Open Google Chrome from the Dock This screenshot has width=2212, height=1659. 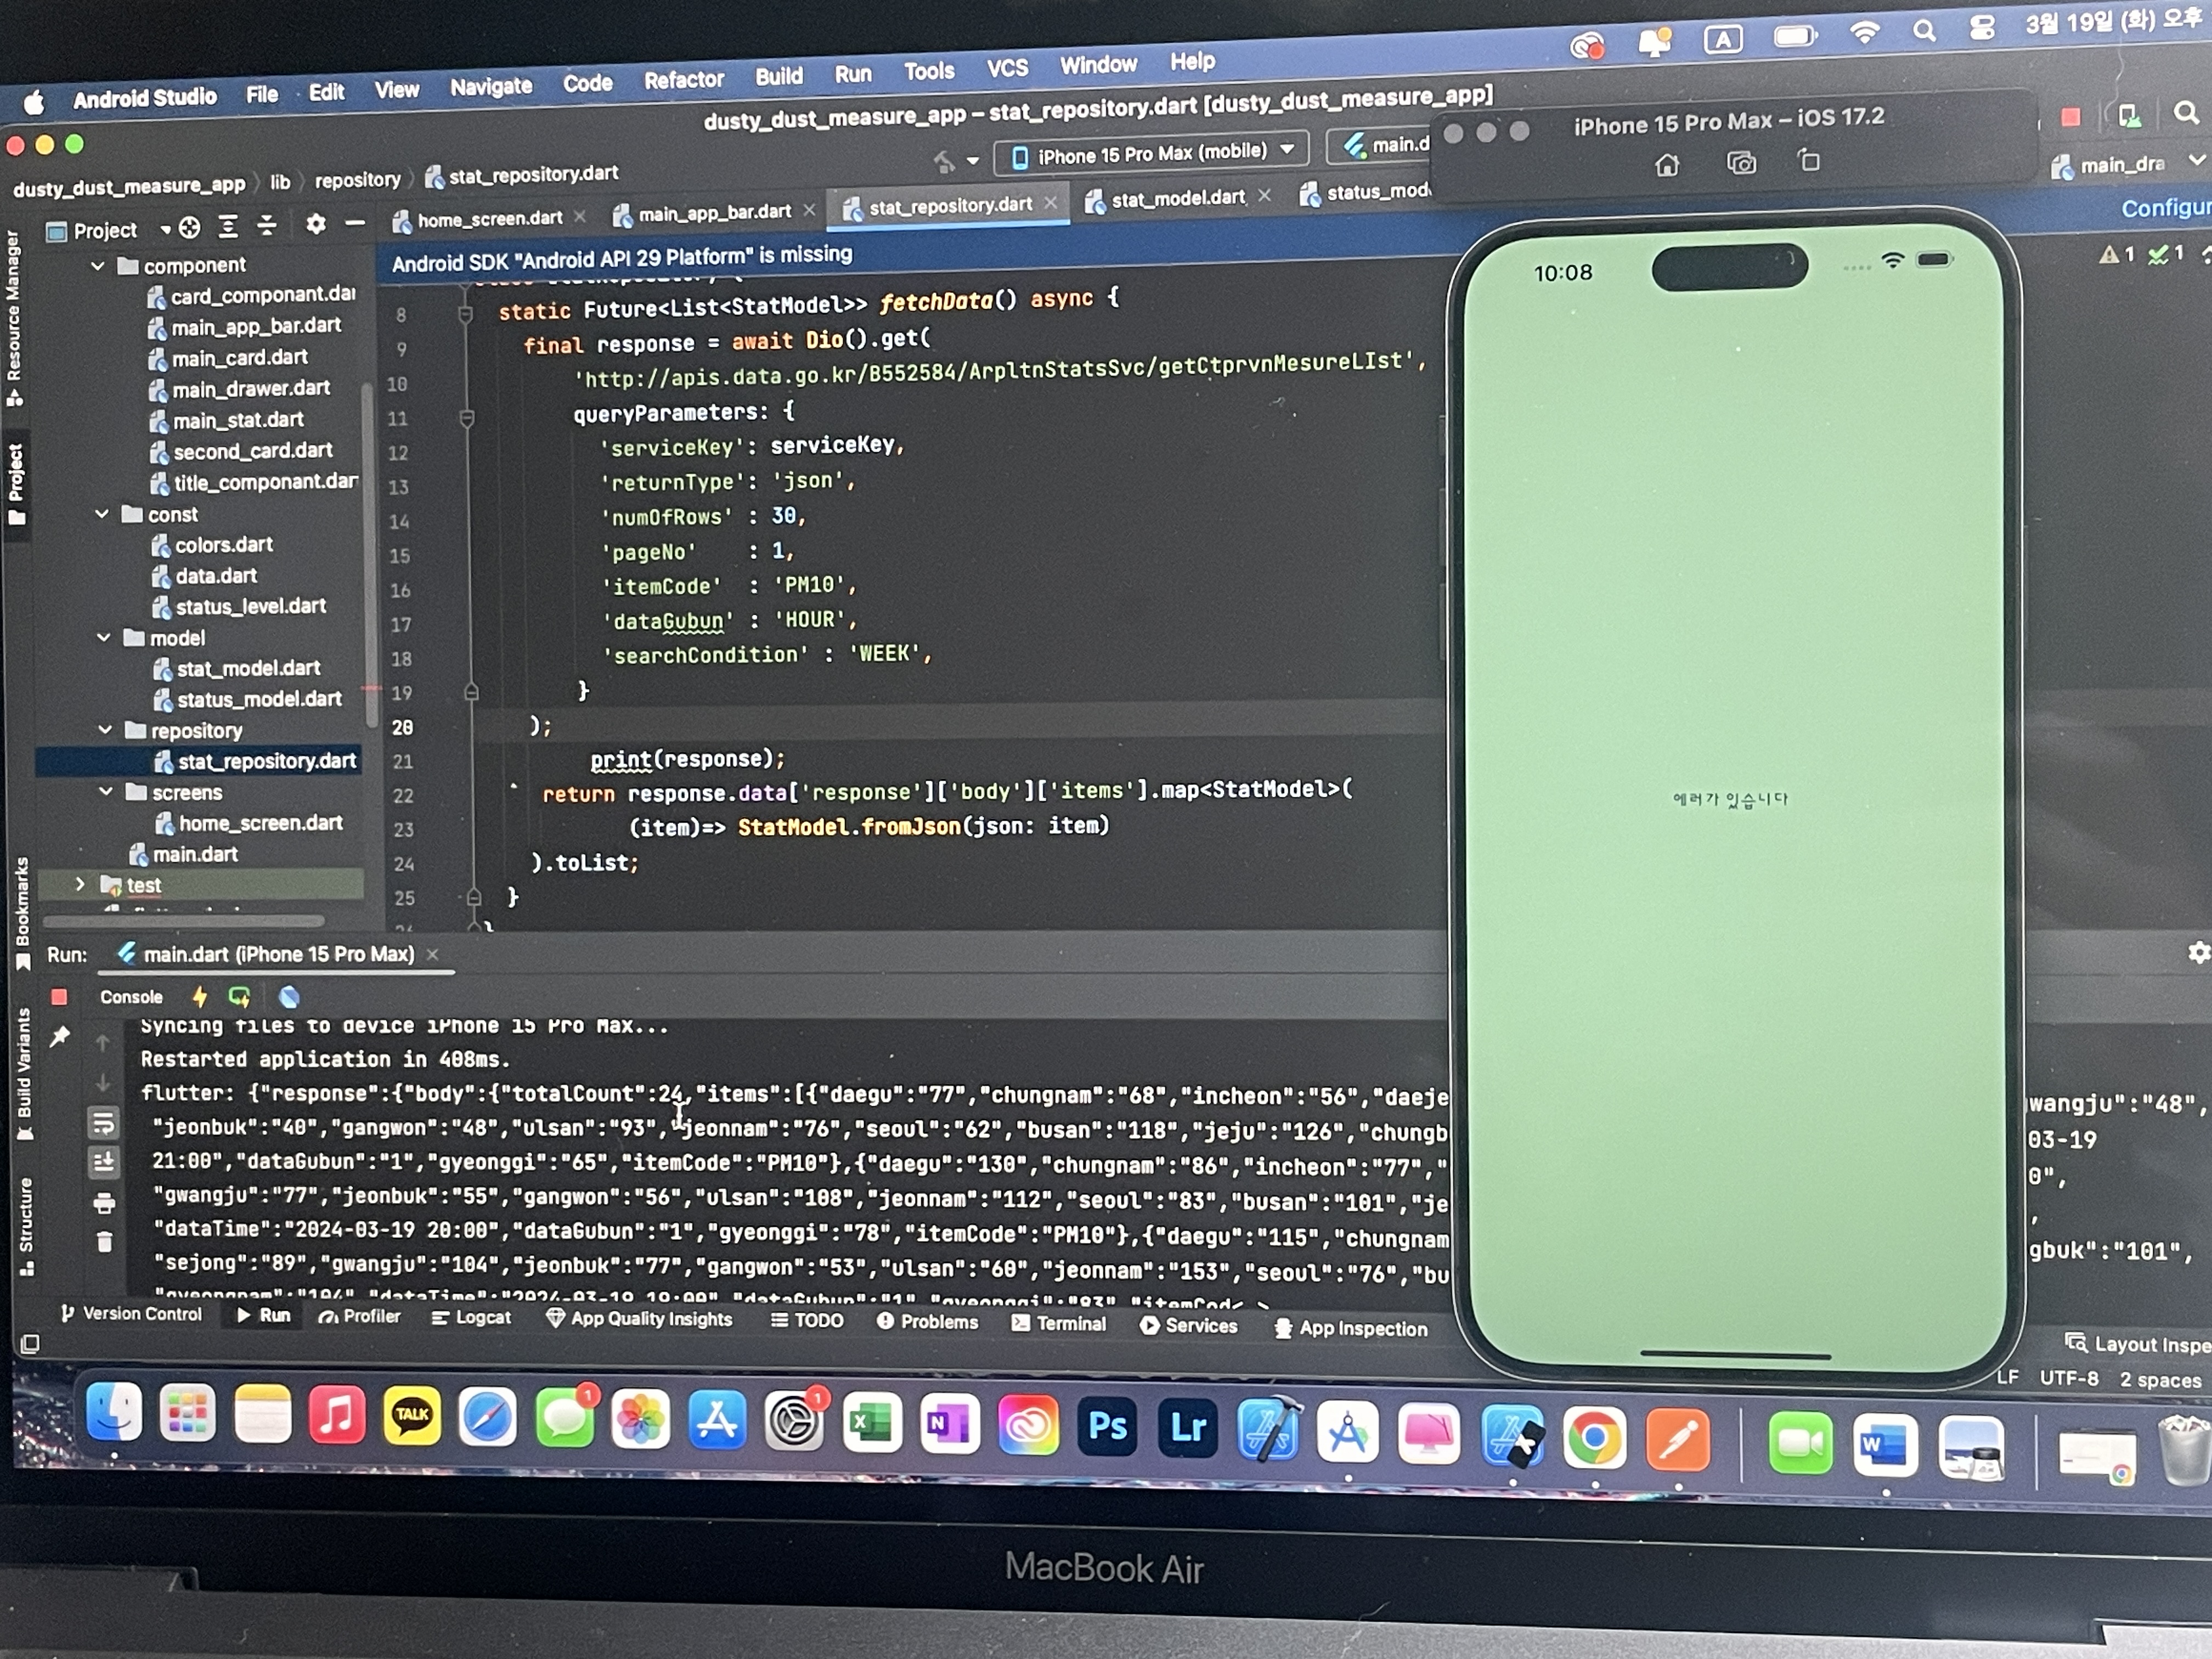(x=1594, y=1438)
